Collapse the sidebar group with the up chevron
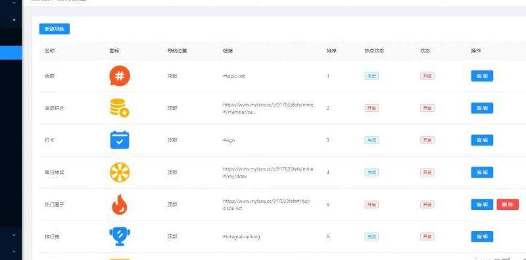 coord(14,20)
